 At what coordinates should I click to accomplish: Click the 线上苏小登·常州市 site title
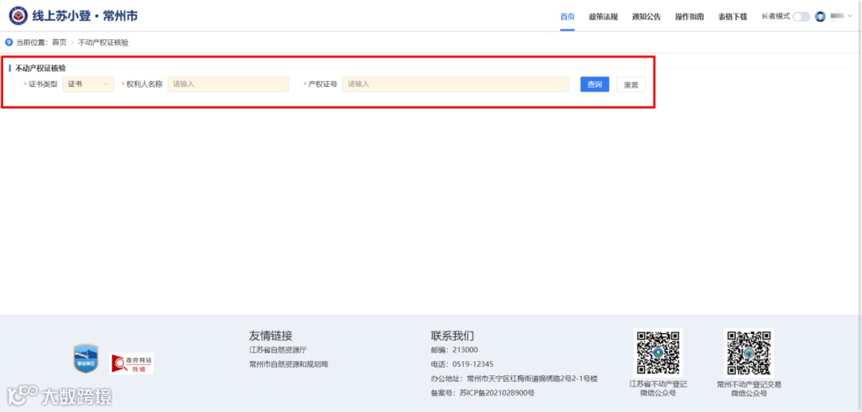pyautogui.click(x=85, y=16)
